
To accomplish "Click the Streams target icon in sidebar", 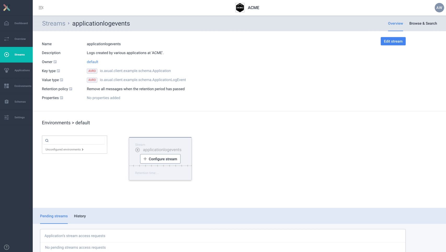I will [x=7, y=55].
